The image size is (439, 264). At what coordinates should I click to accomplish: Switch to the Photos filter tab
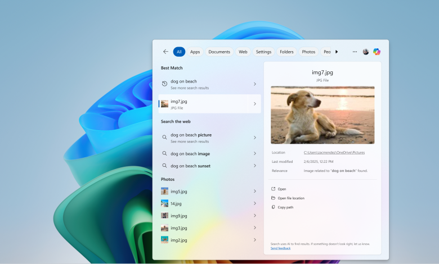[308, 52]
